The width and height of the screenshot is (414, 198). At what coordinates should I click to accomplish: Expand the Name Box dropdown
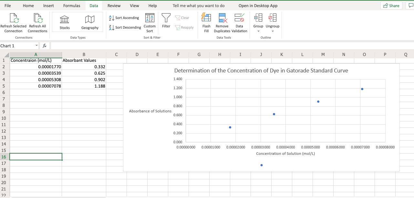click(x=36, y=45)
